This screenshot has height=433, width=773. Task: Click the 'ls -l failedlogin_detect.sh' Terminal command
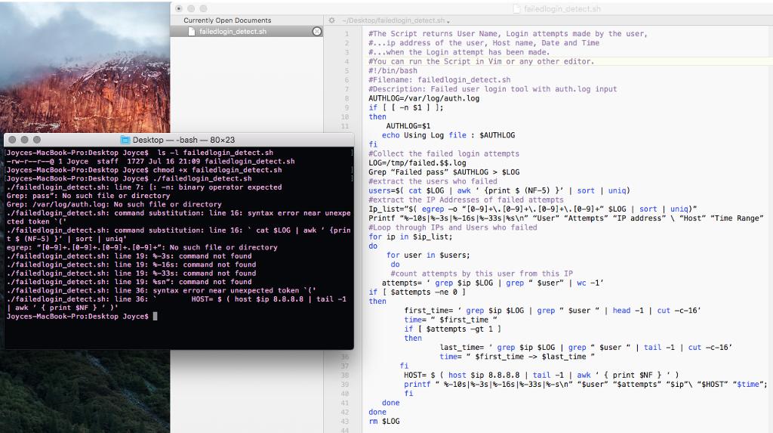(215, 153)
